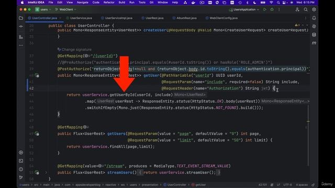Screen dimensions: 335x188
Task: Open the WebClient branch dropdown
Action: pos(66,9)
